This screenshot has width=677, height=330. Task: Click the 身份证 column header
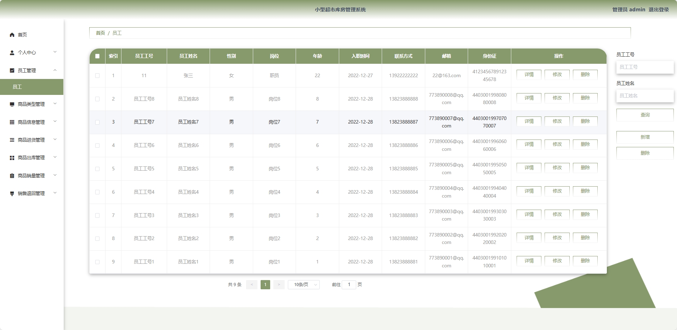click(x=489, y=56)
